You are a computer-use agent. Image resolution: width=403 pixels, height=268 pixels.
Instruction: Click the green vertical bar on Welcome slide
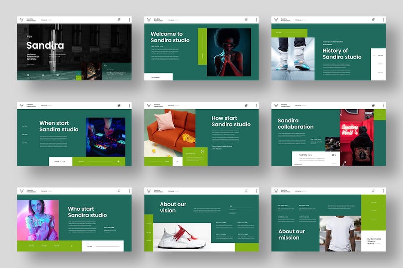pos(202,53)
